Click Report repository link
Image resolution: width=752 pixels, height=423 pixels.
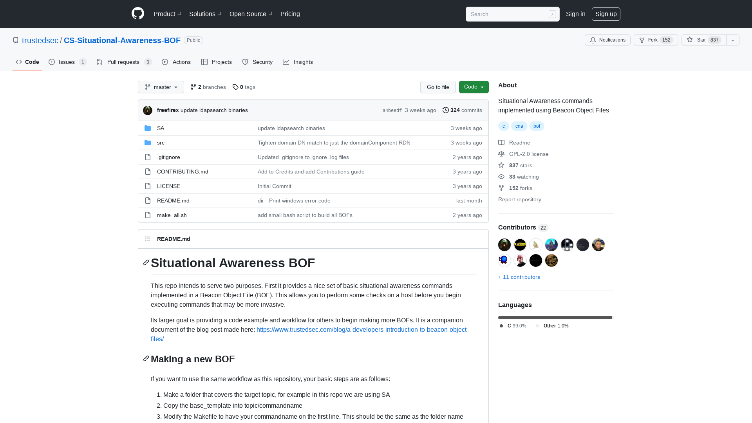point(520,199)
